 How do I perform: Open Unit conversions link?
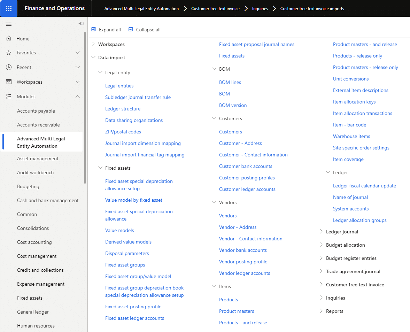click(x=351, y=79)
